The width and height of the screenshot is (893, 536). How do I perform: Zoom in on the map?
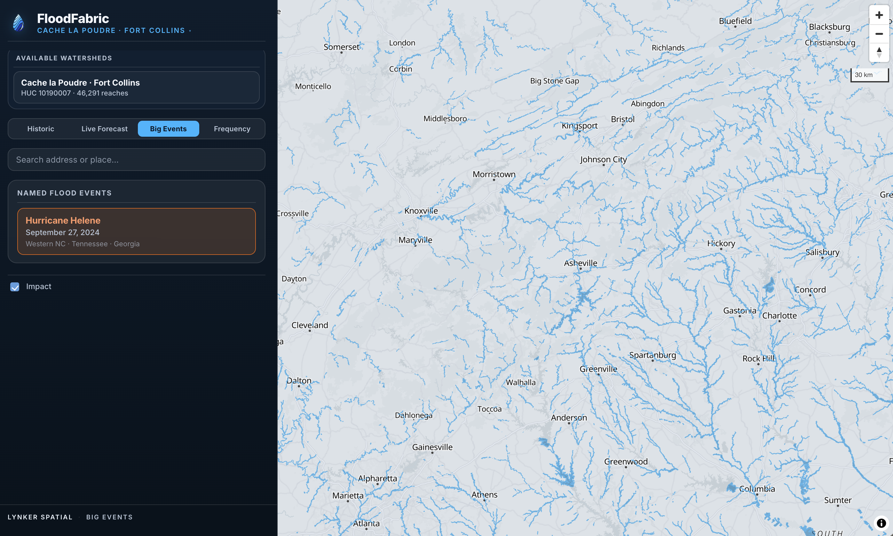(879, 15)
